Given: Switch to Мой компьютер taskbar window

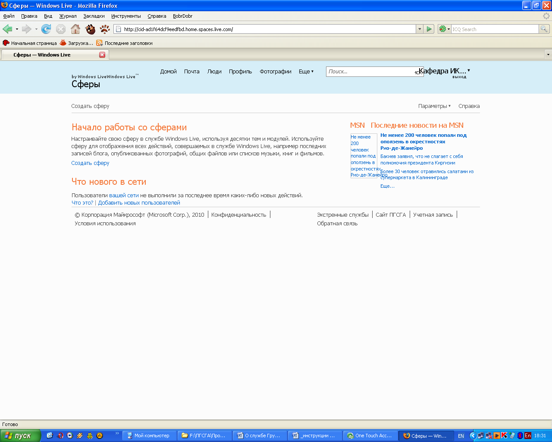Looking at the screenshot, I should [x=150, y=436].
